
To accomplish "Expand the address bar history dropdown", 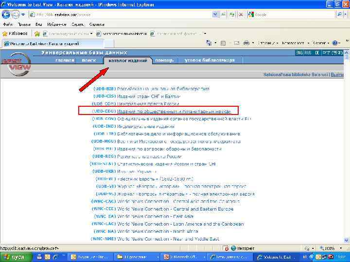I will coord(215,15).
